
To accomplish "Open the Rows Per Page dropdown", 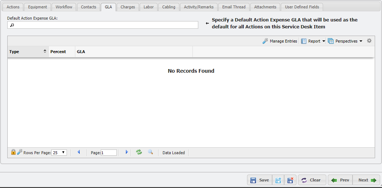I will point(59,153).
